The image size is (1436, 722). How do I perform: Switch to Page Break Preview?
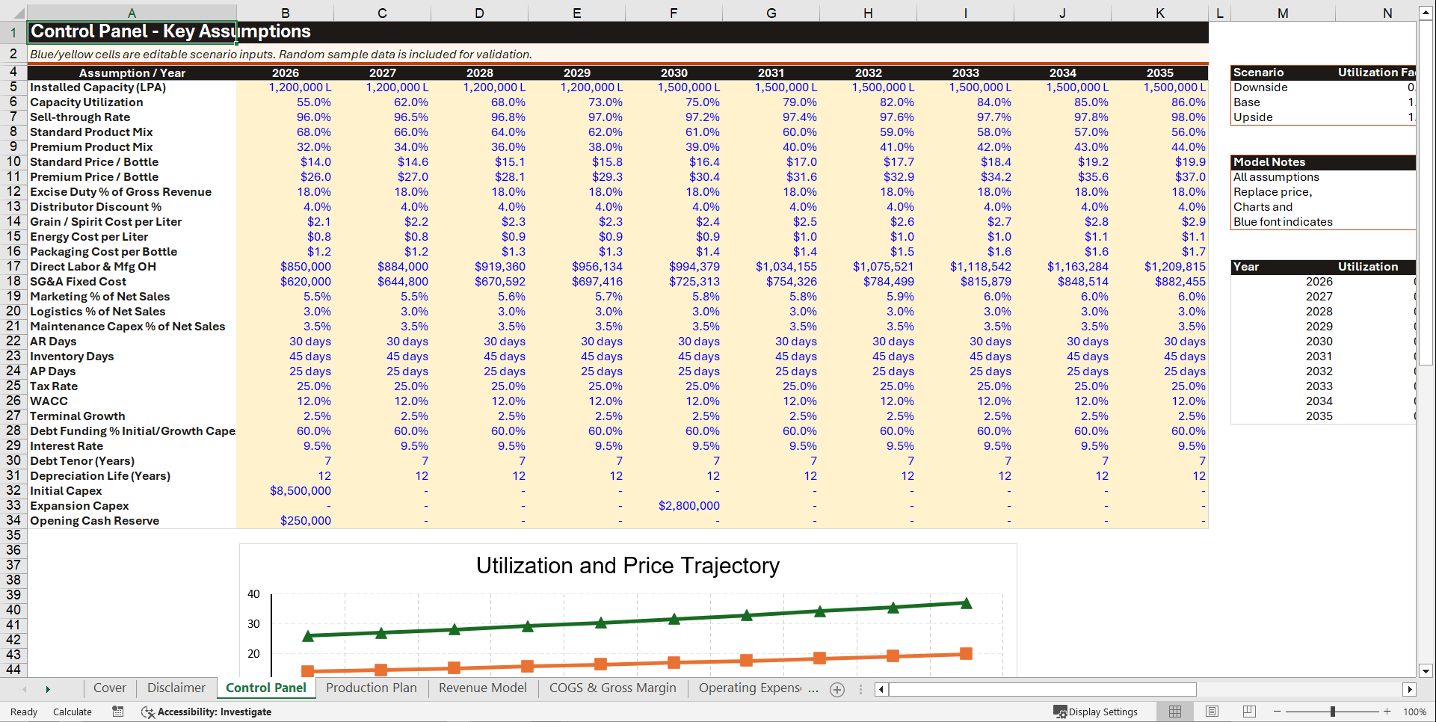(x=1249, y=712)
